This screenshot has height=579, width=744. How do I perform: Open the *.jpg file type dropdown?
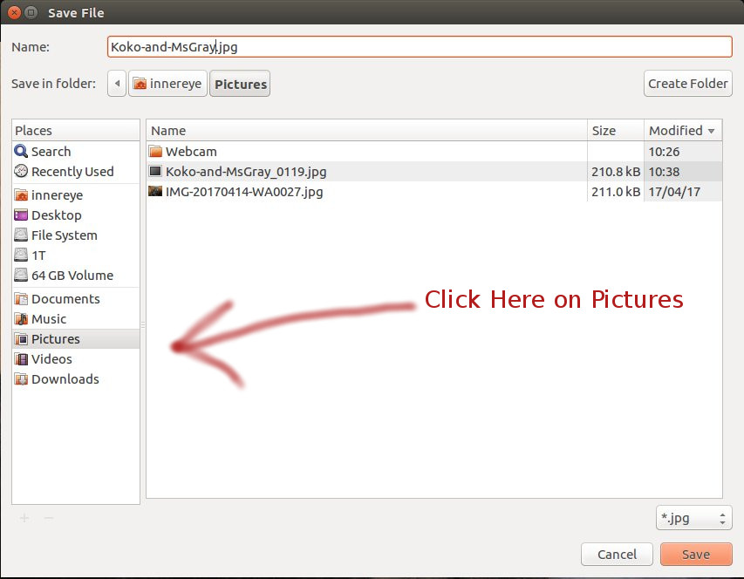point(693,517)
